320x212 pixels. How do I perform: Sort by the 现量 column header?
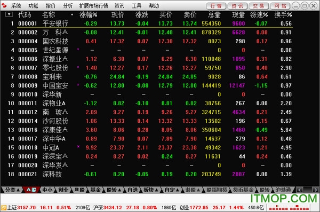point(238,15)
